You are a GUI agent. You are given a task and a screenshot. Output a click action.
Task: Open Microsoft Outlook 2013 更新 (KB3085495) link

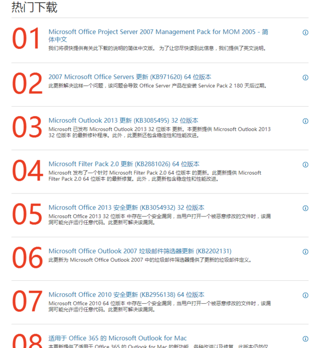(x=123, y=121)
